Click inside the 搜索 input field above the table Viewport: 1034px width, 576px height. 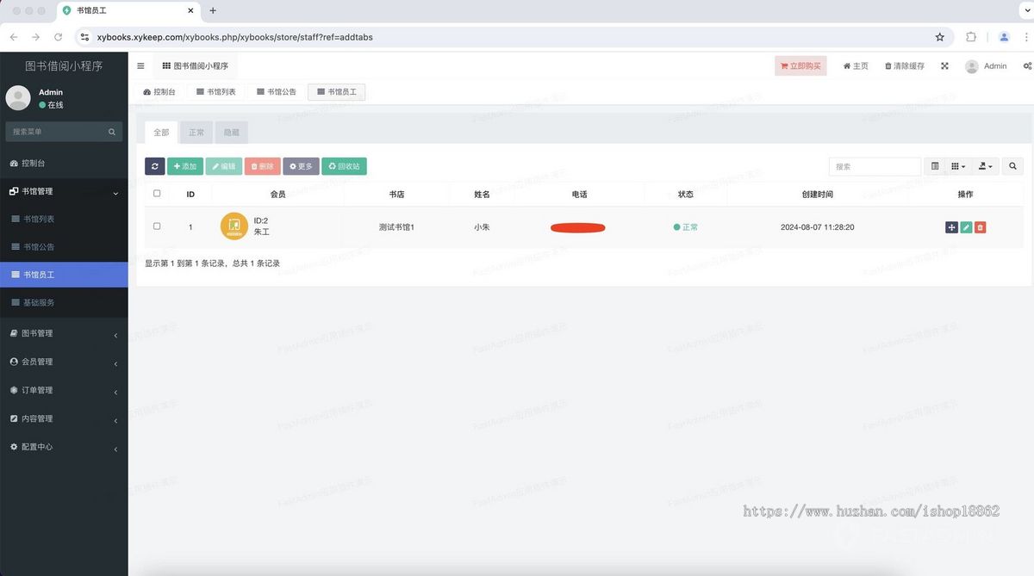874,165
